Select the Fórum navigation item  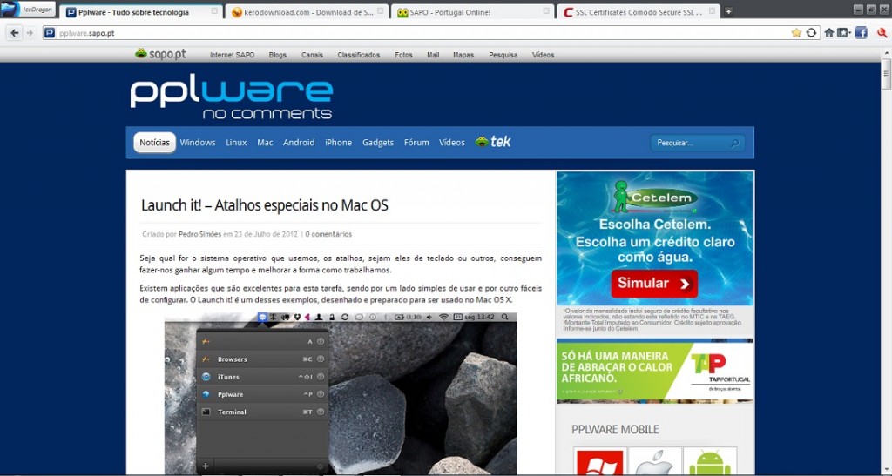pos(416,143)
